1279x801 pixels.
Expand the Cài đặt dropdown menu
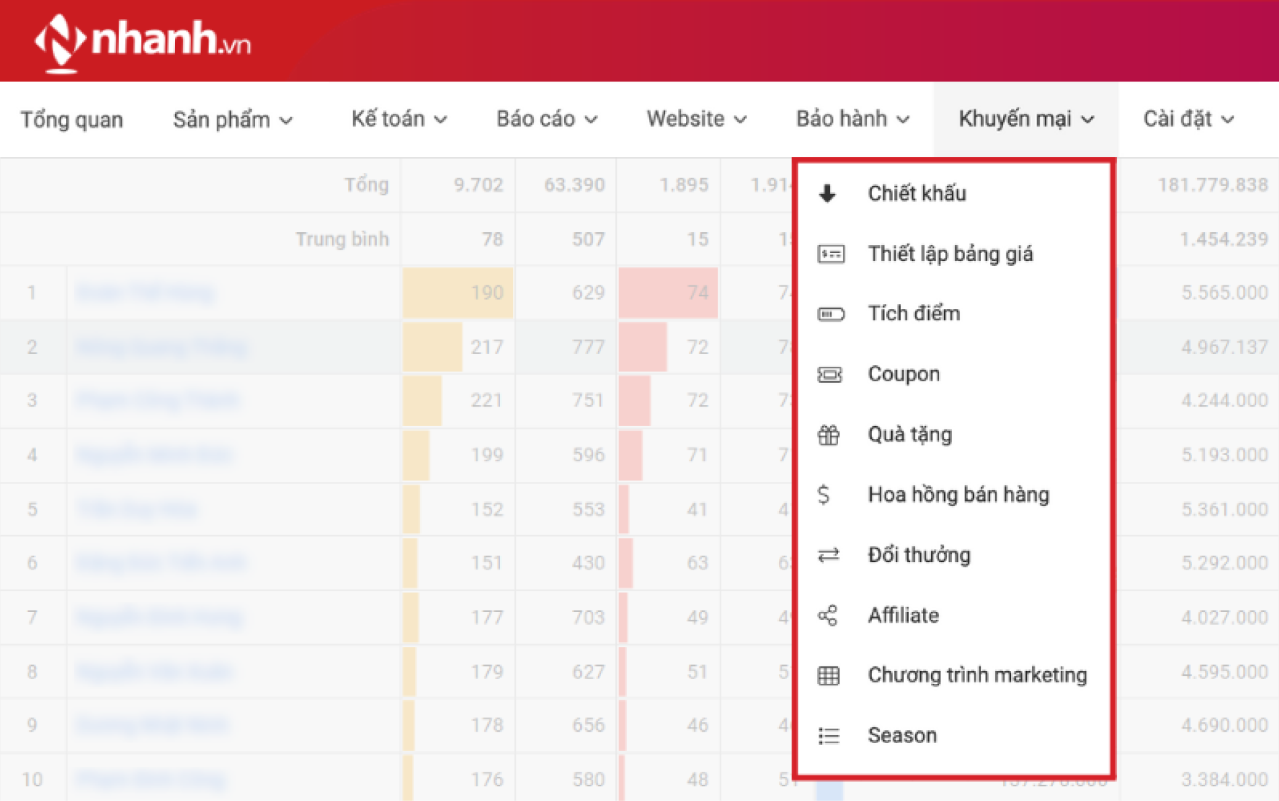(x=1188, y=119)
